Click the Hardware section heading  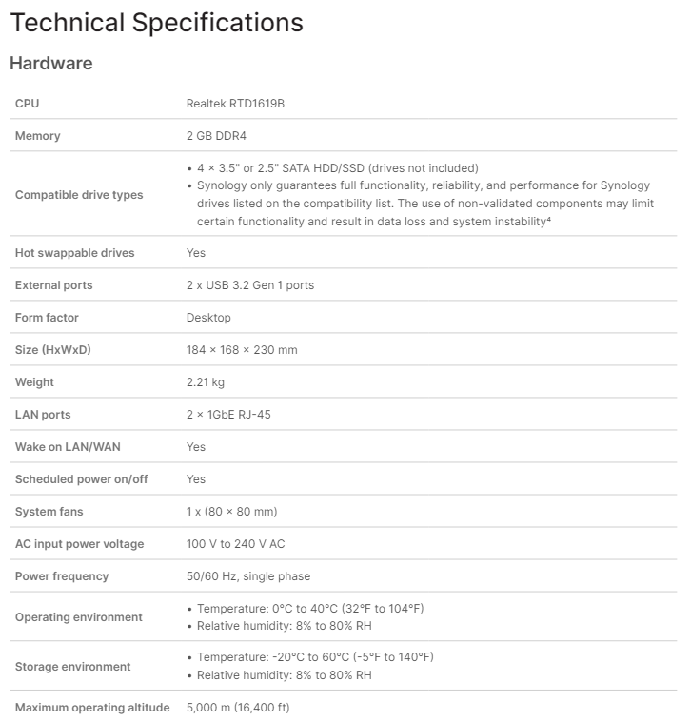[50, 64]
